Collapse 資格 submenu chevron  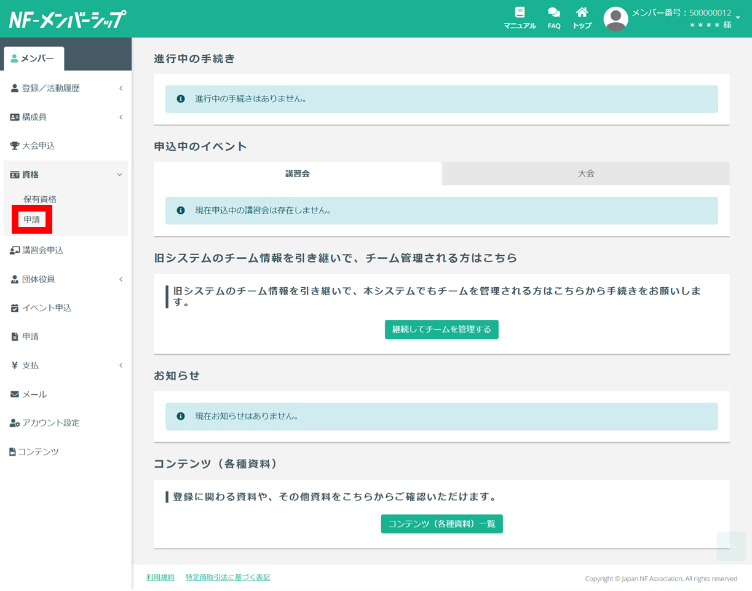click(119, 175)
